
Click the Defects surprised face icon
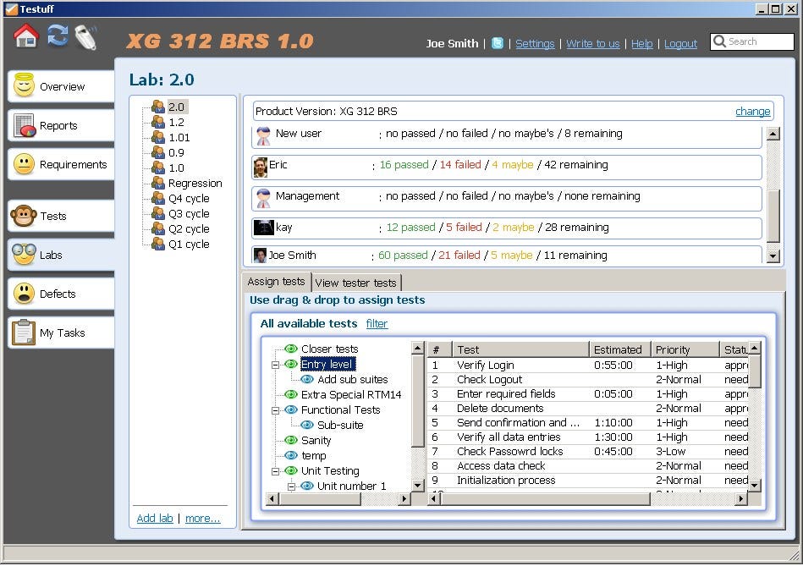click(24, 294)
